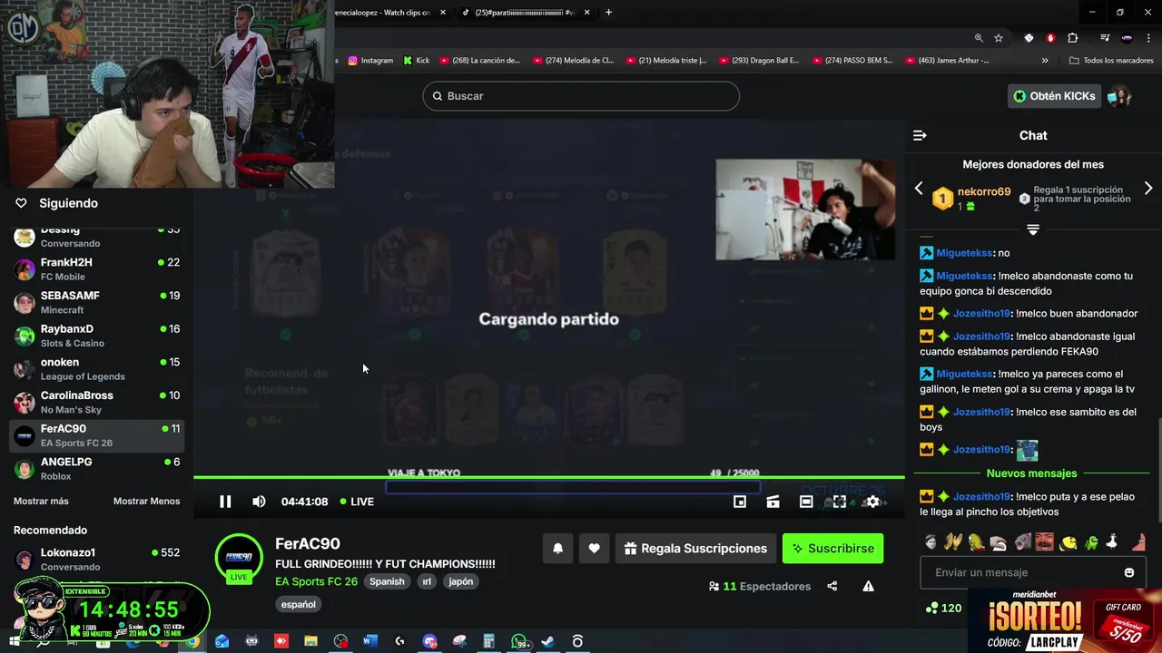This screenshot has height=653, width=1162.
Task: Click Regala Suscripciones button
Action: tap(696, 548)
